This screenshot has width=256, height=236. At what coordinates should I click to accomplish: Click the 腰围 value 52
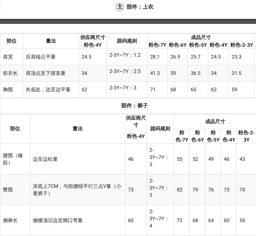pos(195,159)
